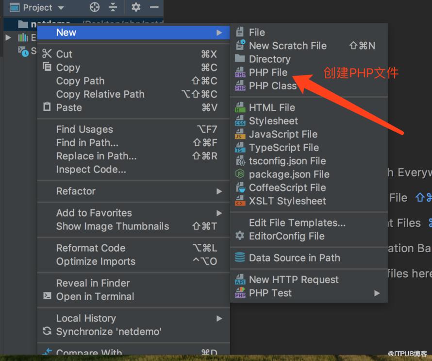This screenshot has height=361, width=432.
Task: Choose Show Image Thumbnails menu item
Action: 133,226
